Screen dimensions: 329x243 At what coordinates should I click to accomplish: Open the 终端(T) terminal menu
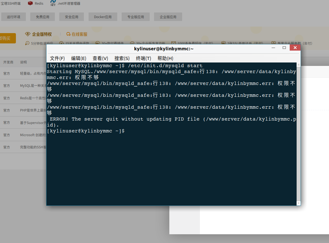(143, 58)
